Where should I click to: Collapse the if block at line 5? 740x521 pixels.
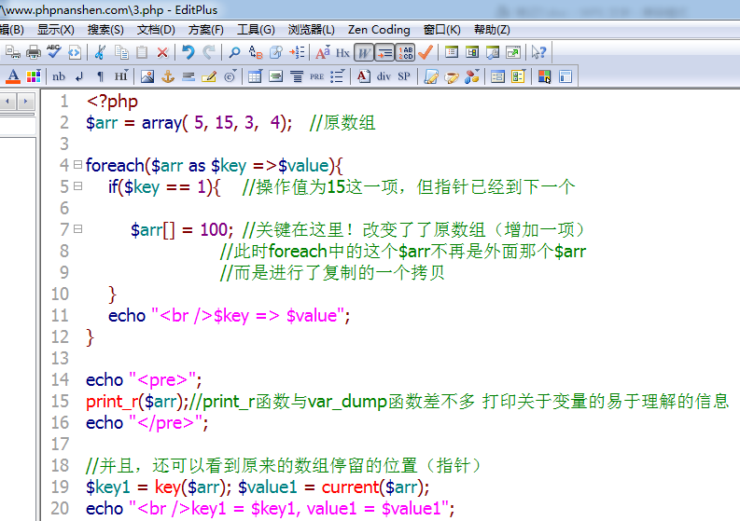pos(77,186)
